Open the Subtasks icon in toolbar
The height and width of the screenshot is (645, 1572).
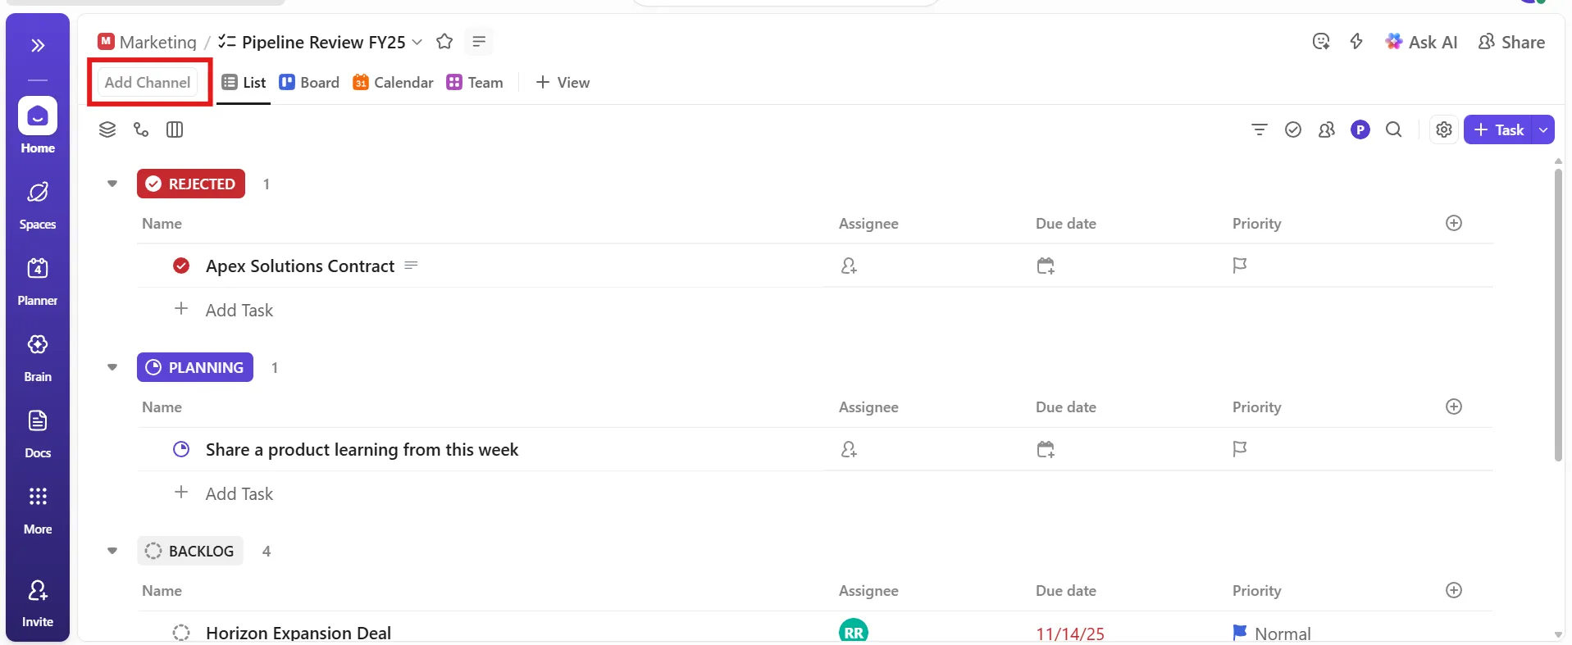click(x=141, y=129)
